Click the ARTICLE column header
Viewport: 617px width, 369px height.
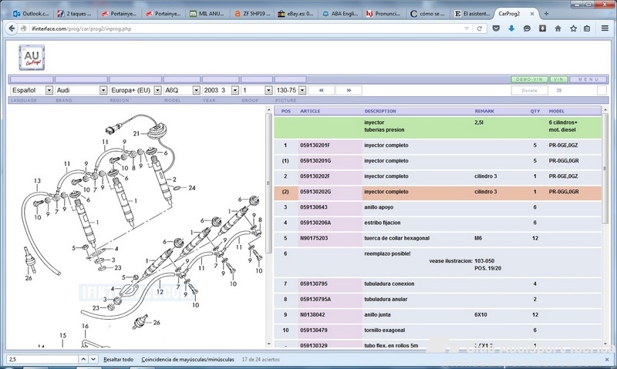[x=310, y=111]
